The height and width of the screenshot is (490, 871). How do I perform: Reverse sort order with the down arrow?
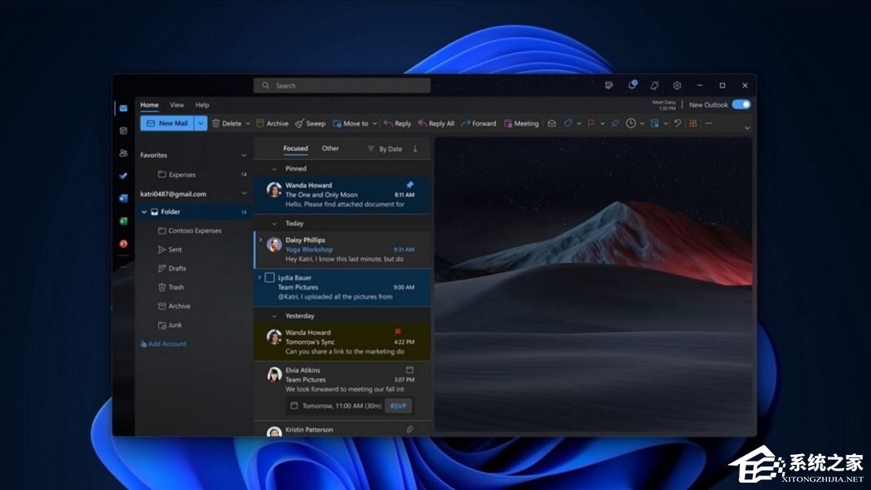(415, 149)
